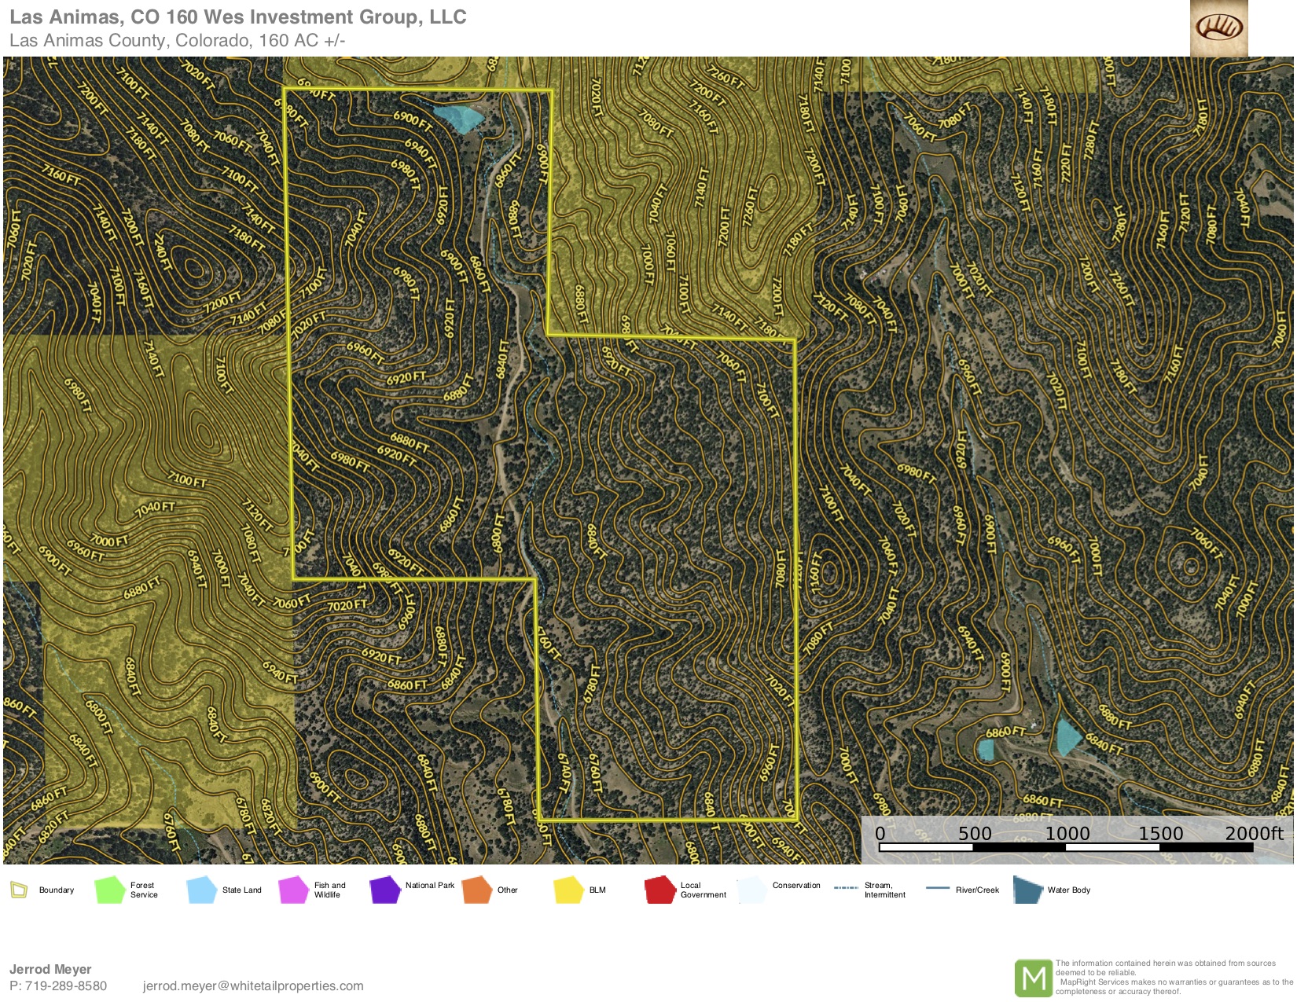Click the pink Fish and Wildlife icon
Viewport: 1297px width, 1002px height.
[293, 890]
